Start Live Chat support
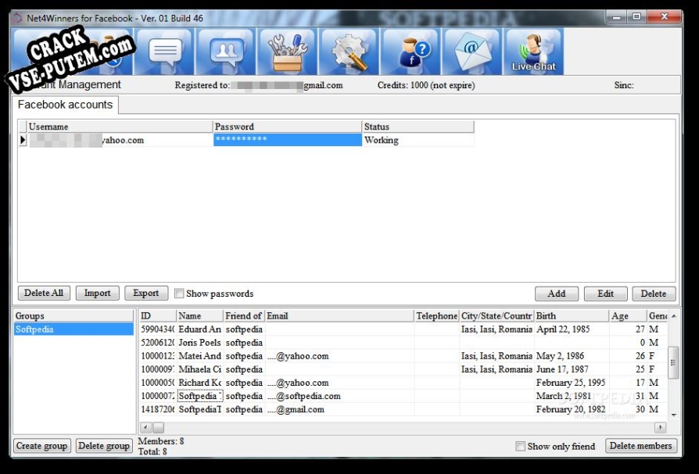This screenshot has width=699, height=474. tap(534, 52)
